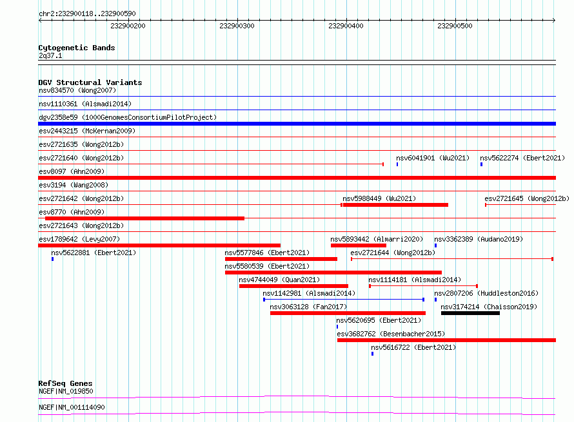Screen dimensions: 574x422
Task: Select esv8770 (Ahn2009) variant label
Action: tap(72, 212)
